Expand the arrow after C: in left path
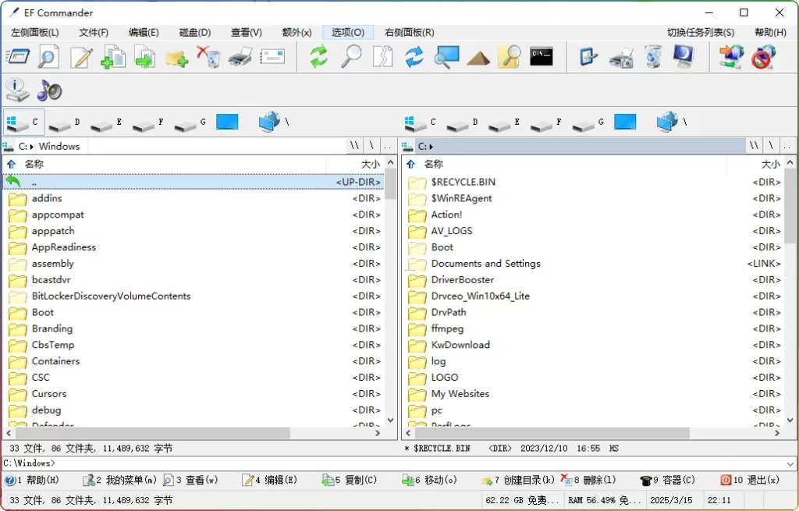 pyautogui.click(x=31, y=147)
